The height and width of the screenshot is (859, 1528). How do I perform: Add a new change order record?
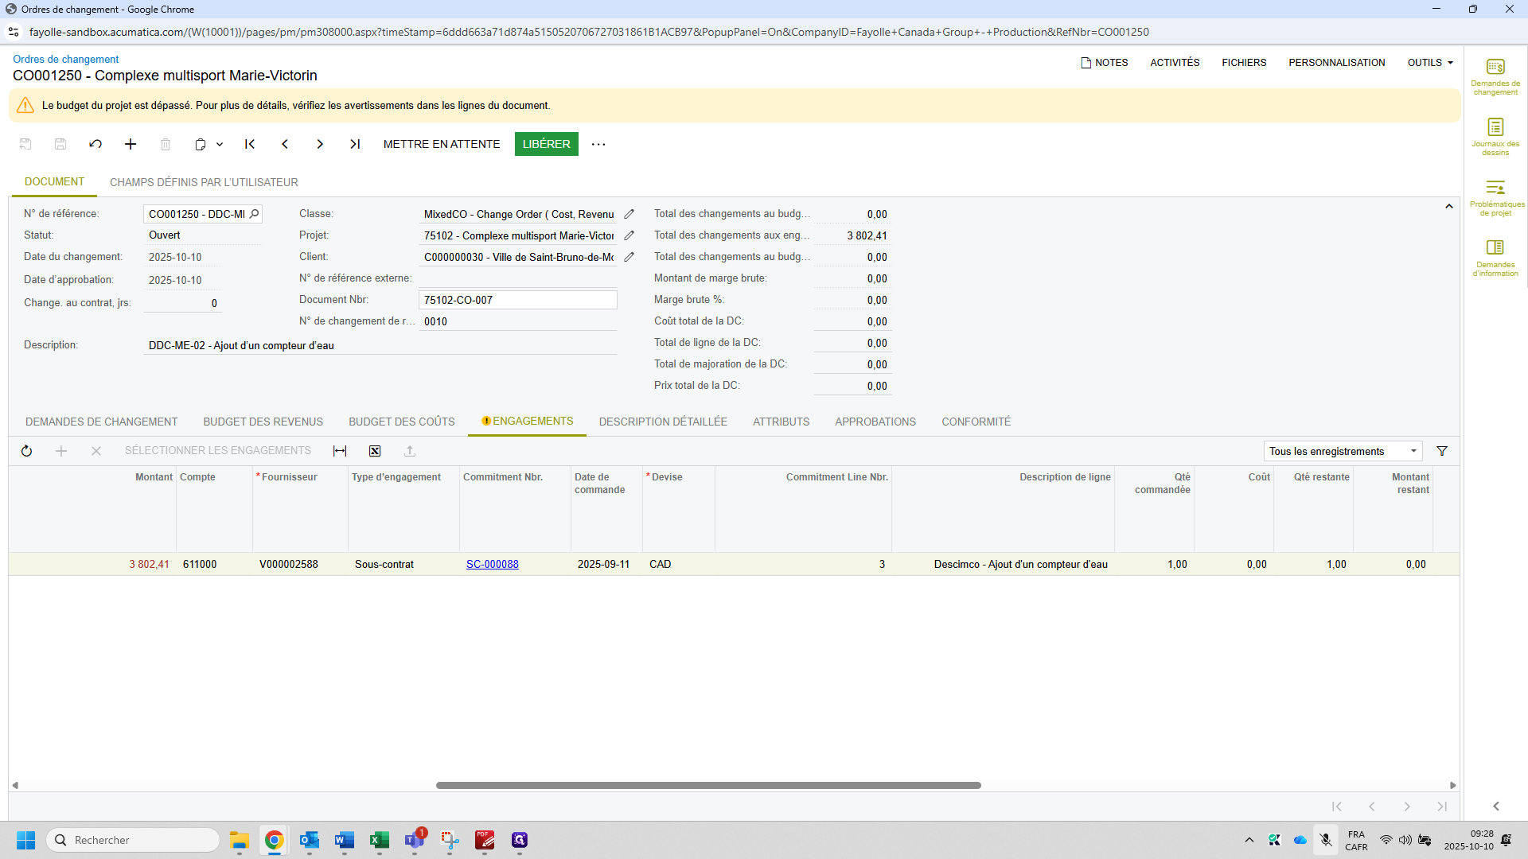[131, 144]
